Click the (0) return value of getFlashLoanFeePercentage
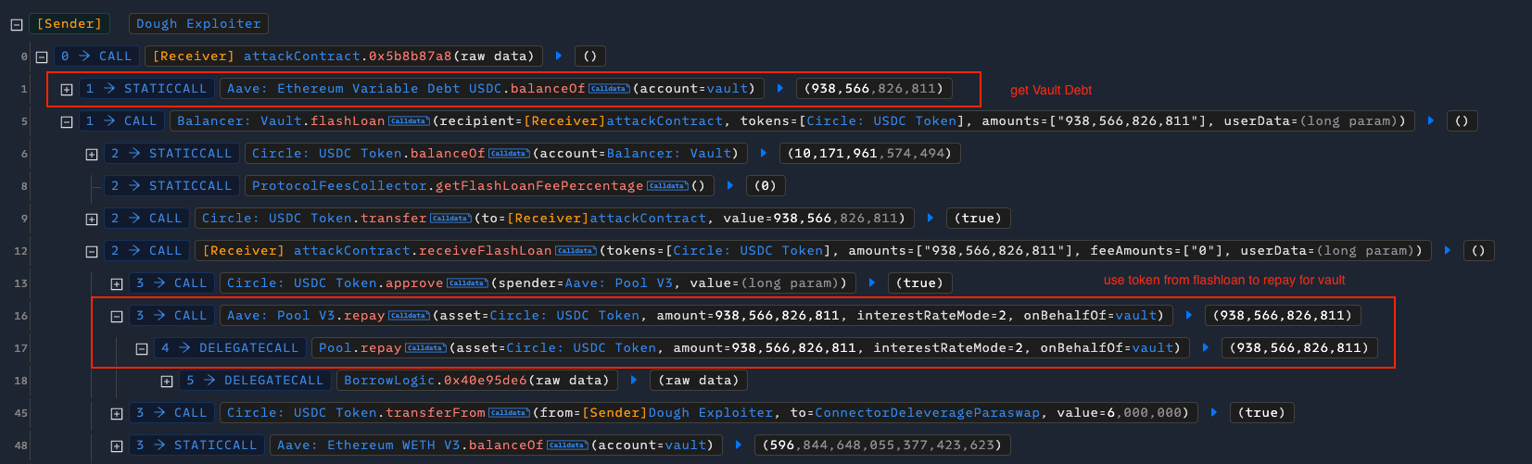The width and height of the screenshot is (1532, 464). click(765, 186)
